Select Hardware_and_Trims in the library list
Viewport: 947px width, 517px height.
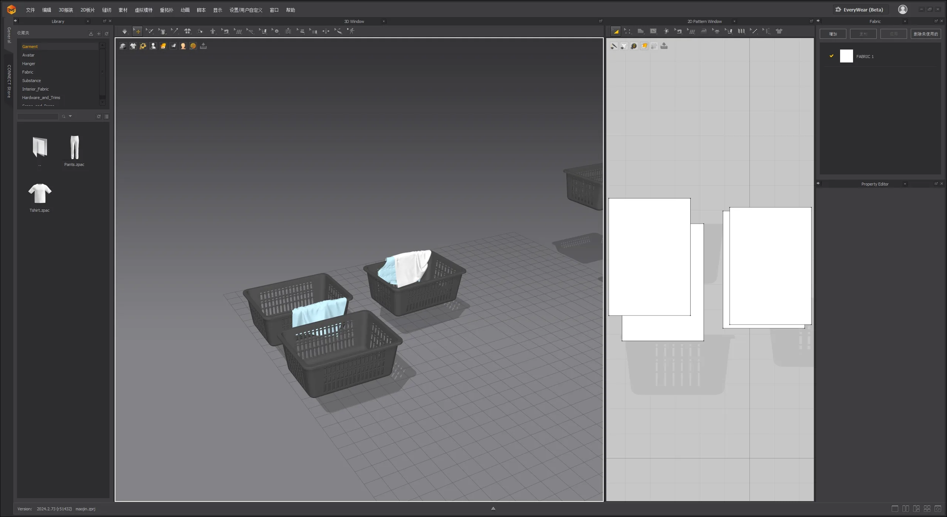pyautogui.click(x=41, y=98)
